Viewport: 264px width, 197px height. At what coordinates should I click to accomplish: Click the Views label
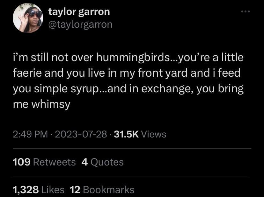click(153, 134)
